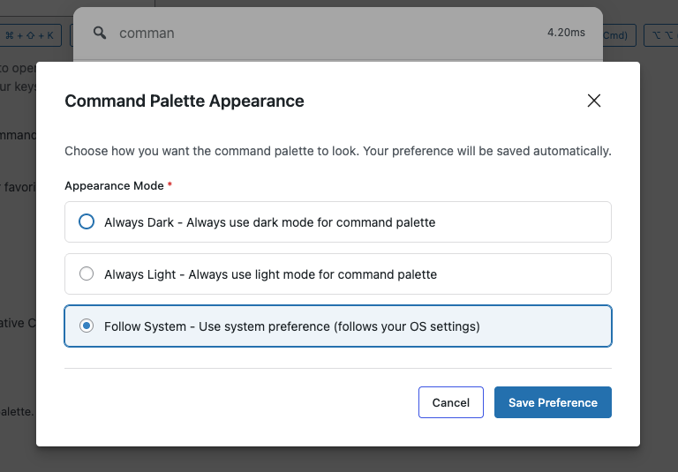Click the ⌘ + ⇧ + K shortcut button
The height and width of the screenshot is (472, 678).
[x=29, y=35]
